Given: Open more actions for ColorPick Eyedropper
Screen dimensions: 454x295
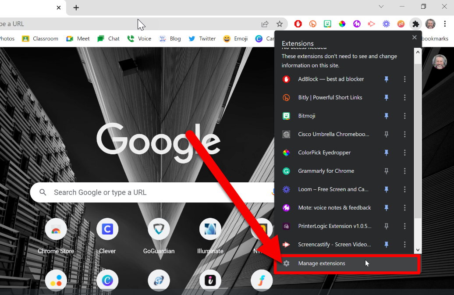Looking at the screenshot, I should 405,153.
